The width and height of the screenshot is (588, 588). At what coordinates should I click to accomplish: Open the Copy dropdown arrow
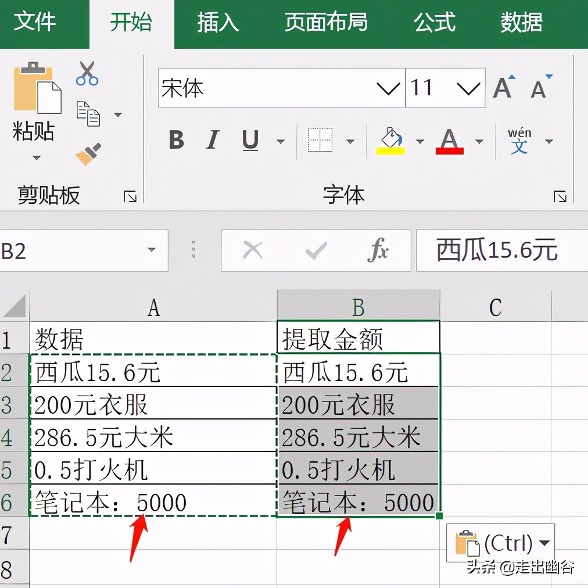pyautogui.click(x=118, y=114)
